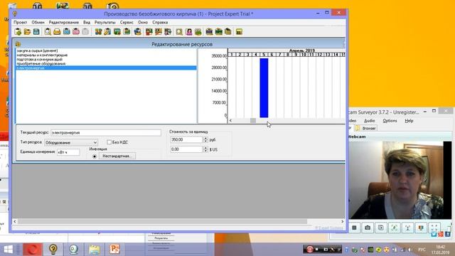Select the inflation radio button beside Нестандартная
The image size is (455, 256).
pos(95,156)
